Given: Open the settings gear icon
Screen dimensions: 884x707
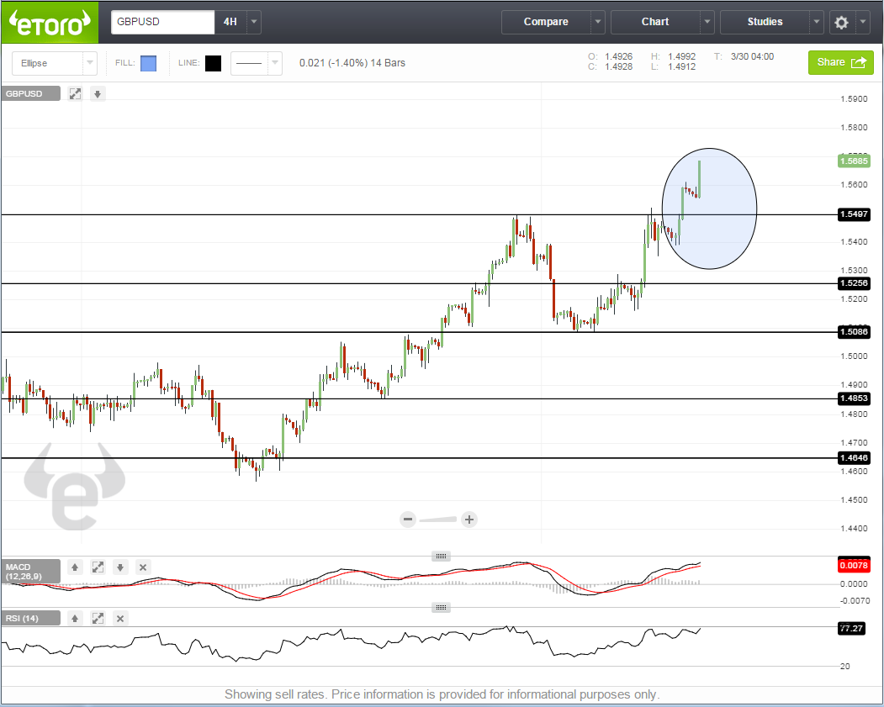Looking at the screenshot, I should tap(841, 23).
